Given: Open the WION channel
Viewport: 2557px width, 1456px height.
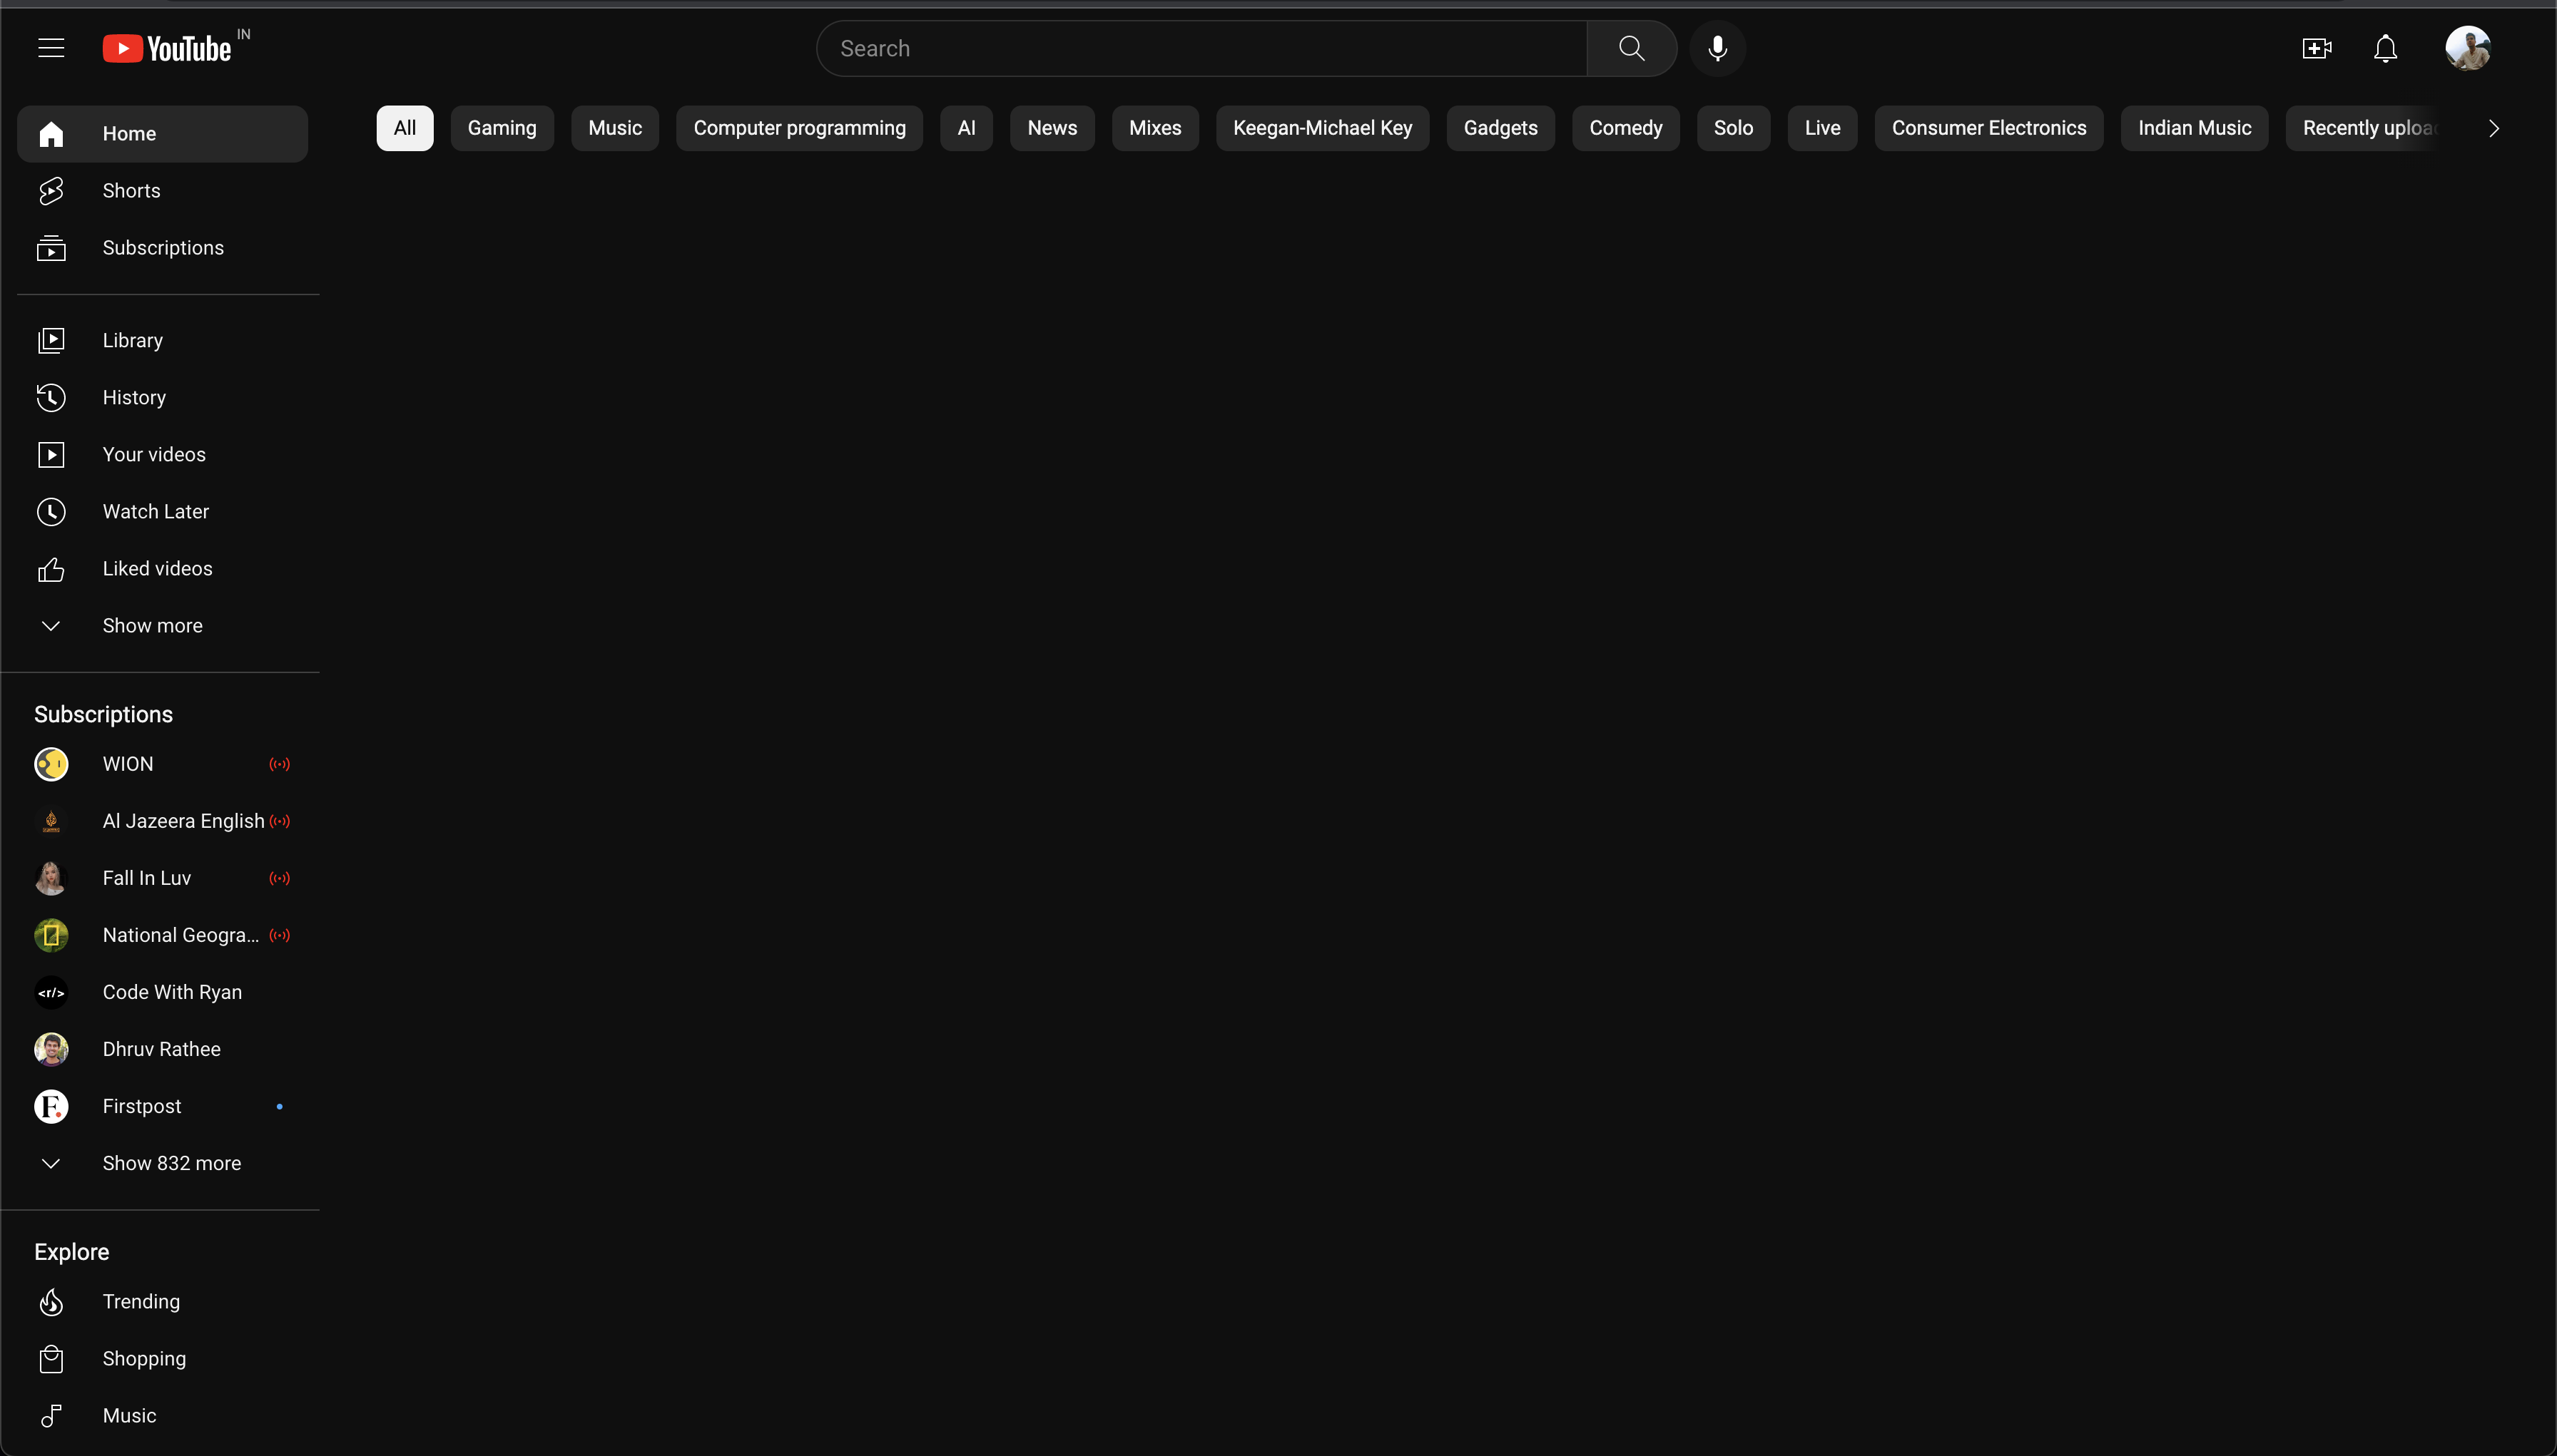Looking at the screenshot, I should (128, 764).
